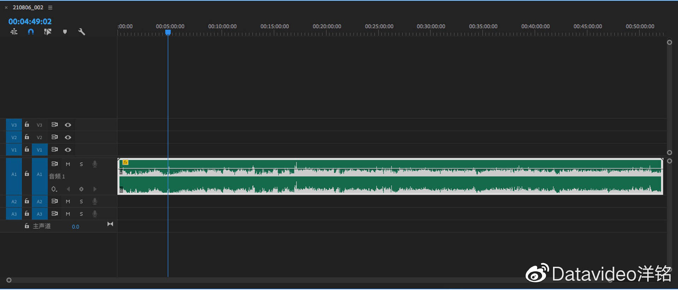Click the insert sequence as nest icon

click(14, 32)
